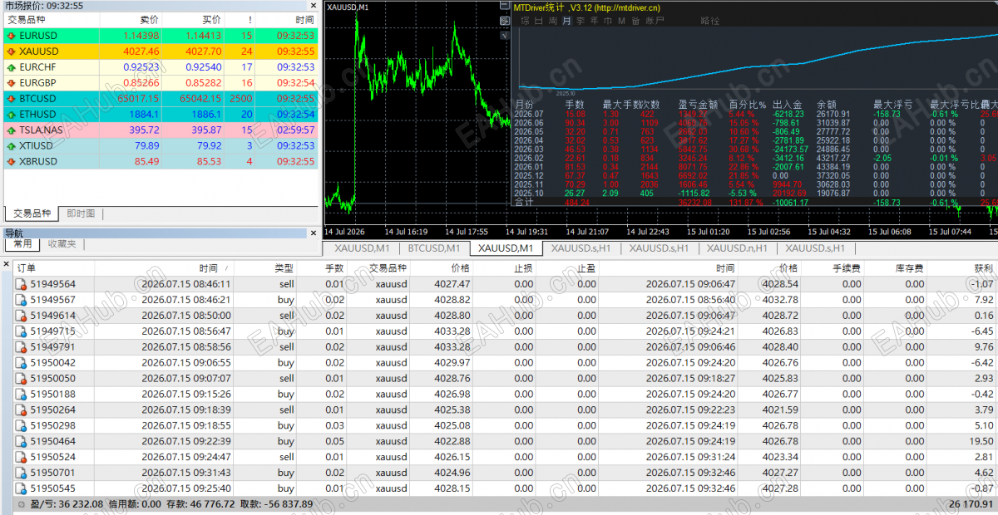
Task: Click the EURGBP symbol arrow icon
Action: [11, 83]
